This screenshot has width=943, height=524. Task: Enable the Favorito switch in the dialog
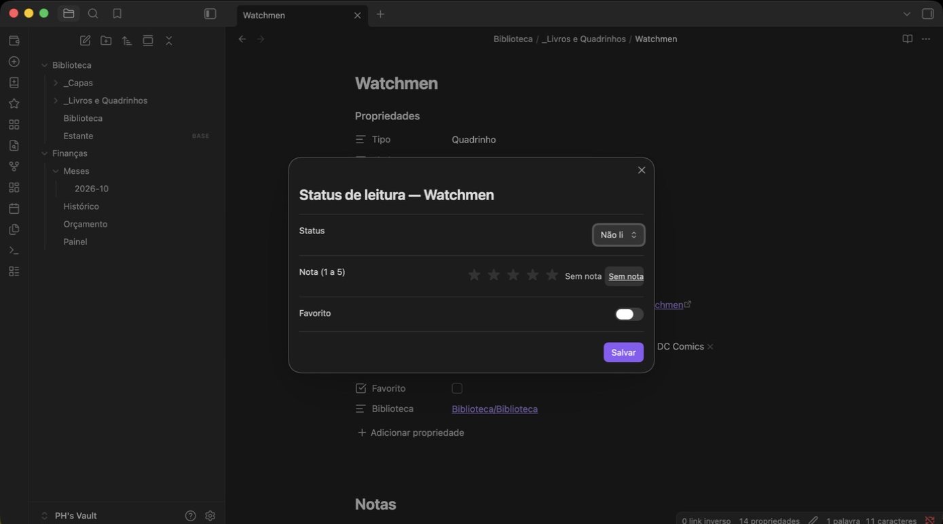(629, 314)
